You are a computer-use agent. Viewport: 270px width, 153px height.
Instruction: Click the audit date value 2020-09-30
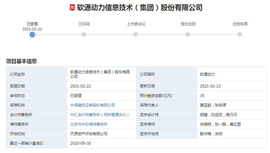tap(81, 143)
